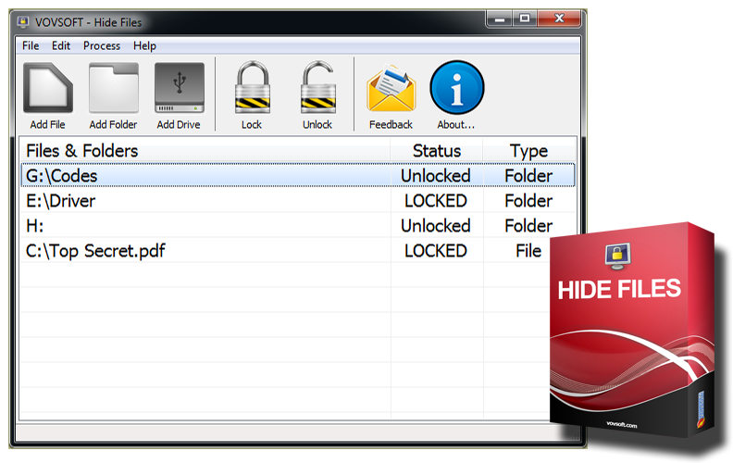Click the Add Drive USB icon
Image resolution: width=733 pixels, height=463 pixels.
(179, 88)
